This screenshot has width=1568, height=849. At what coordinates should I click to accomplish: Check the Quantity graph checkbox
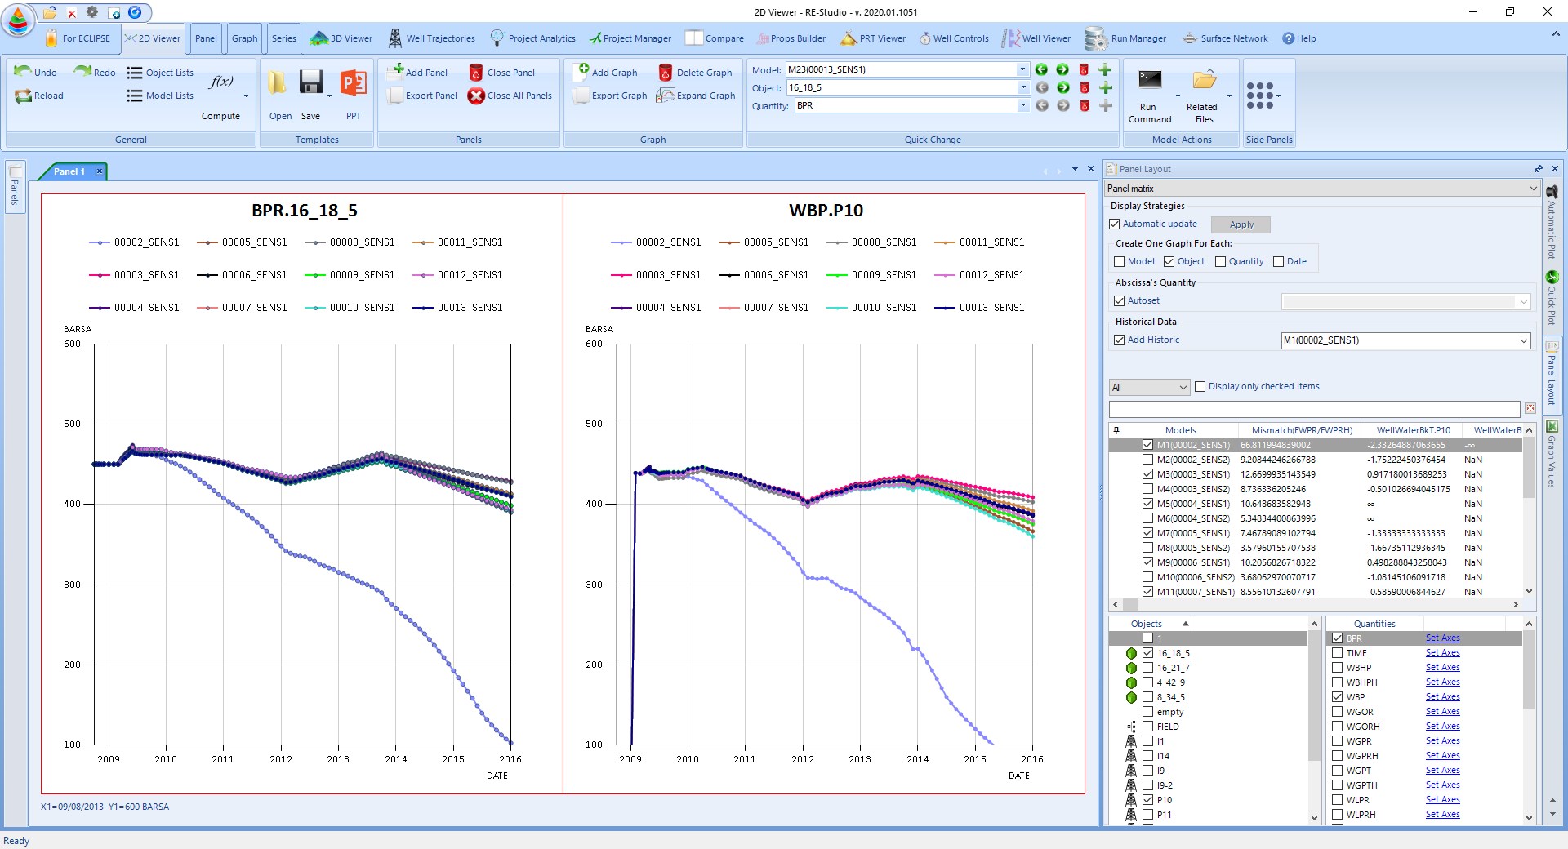pos(1221,261)
